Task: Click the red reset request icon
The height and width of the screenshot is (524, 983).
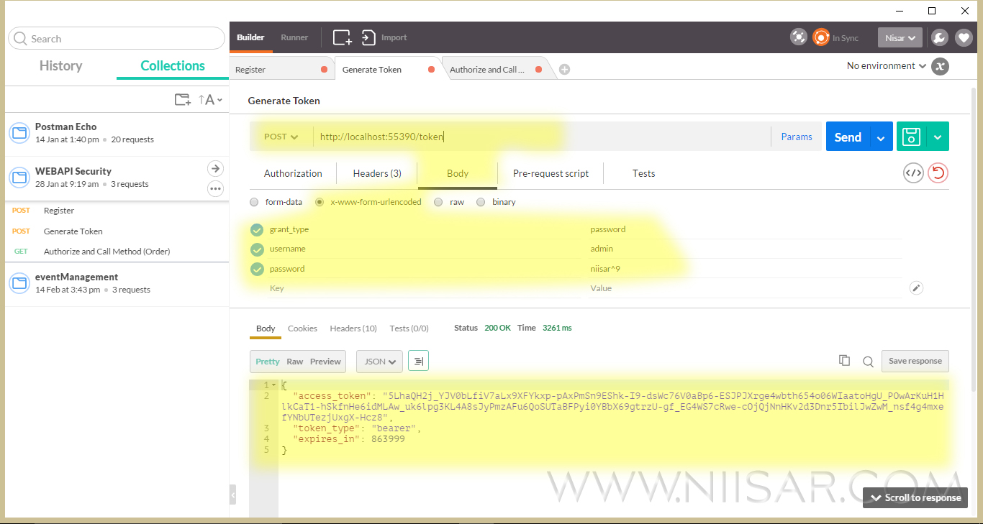Action: [x=938, y=173]
